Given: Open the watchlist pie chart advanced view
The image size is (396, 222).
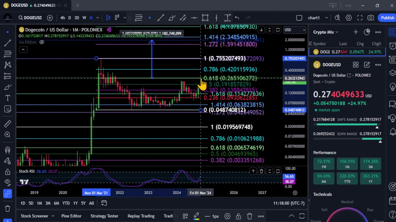Looking at the screenshot, I should (367, 32).
